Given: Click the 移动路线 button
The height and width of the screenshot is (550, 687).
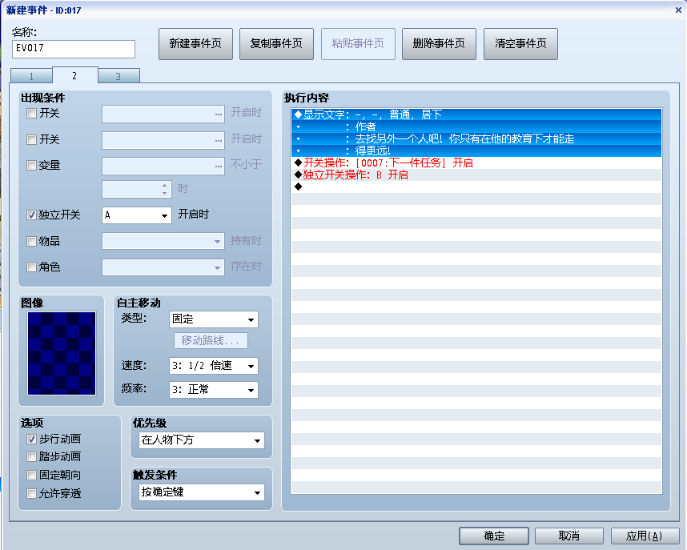Looking at the screenshot, I should point(211,340).
